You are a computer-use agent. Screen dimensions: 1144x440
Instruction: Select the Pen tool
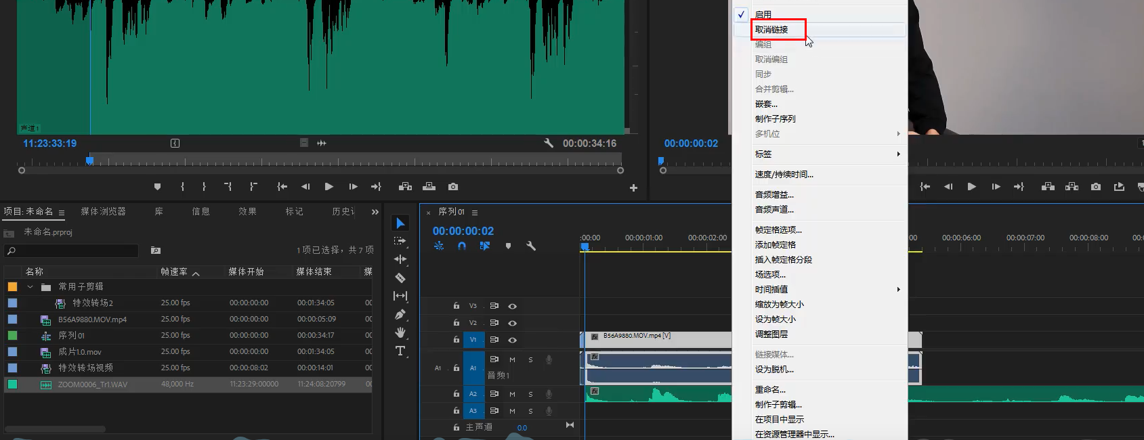pos(400,314)
